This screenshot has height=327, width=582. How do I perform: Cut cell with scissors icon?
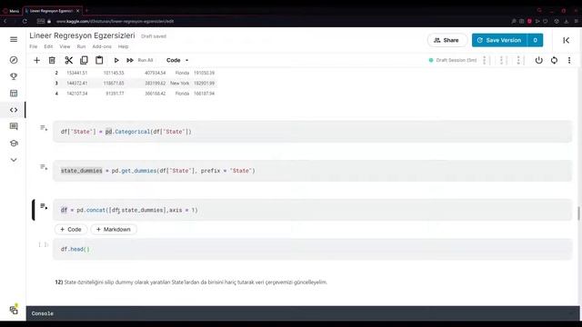click(69, 60)
